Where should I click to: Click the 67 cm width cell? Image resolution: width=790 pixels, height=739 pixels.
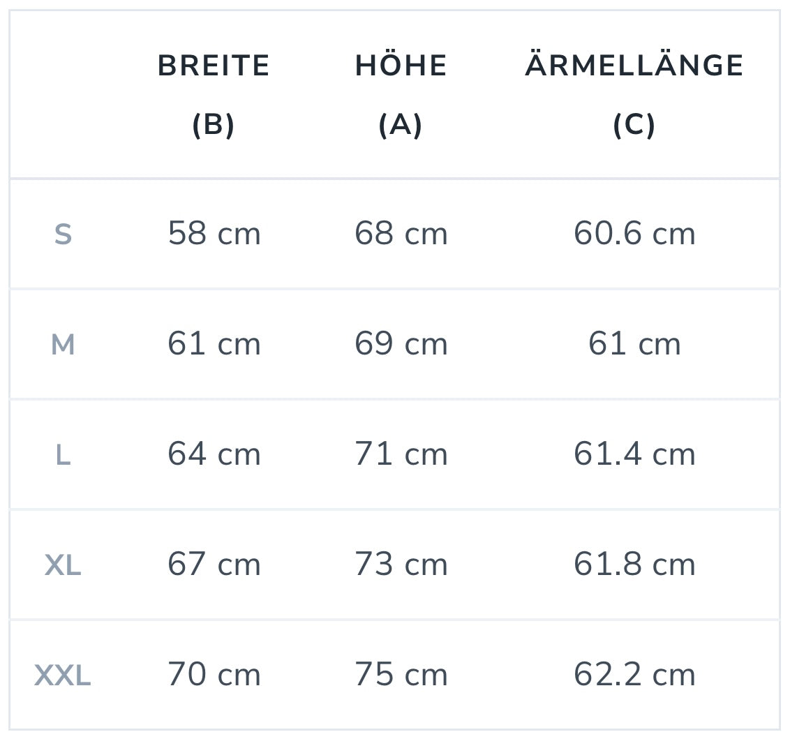(x=214, y=565)
